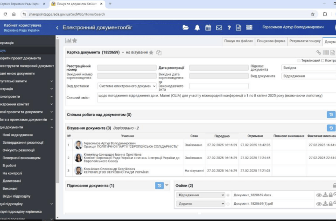
Task: Open help question mark icon
Action: click(229, 27)
